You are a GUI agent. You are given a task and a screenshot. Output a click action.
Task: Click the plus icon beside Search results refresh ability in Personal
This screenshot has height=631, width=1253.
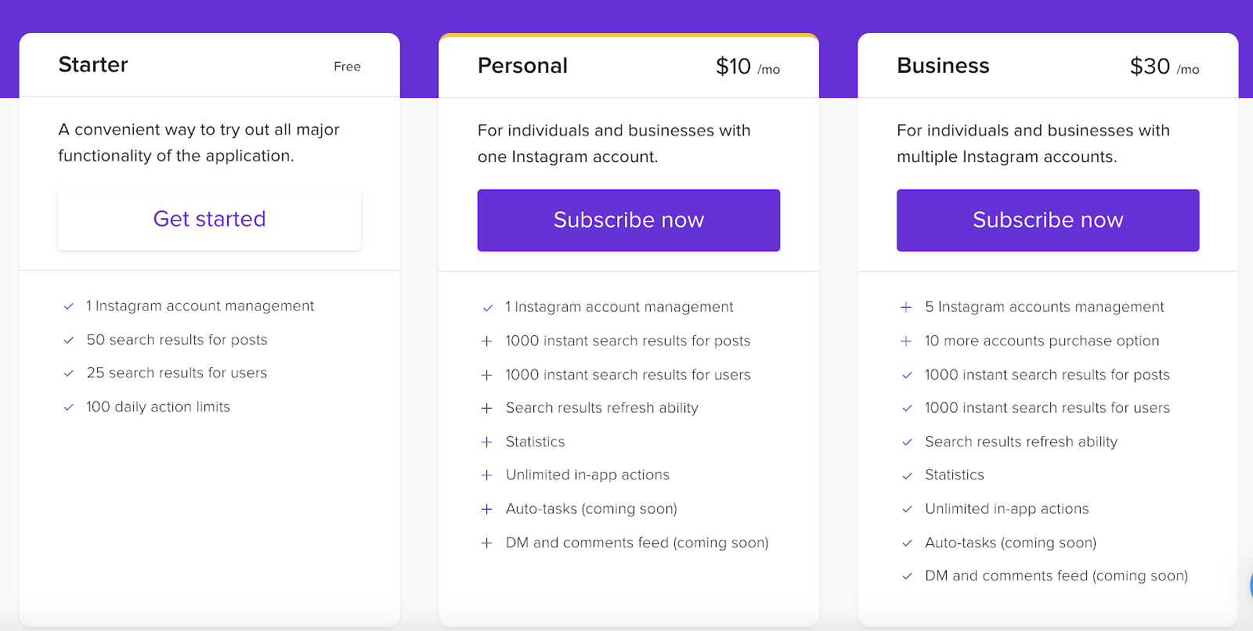[487, 409]
